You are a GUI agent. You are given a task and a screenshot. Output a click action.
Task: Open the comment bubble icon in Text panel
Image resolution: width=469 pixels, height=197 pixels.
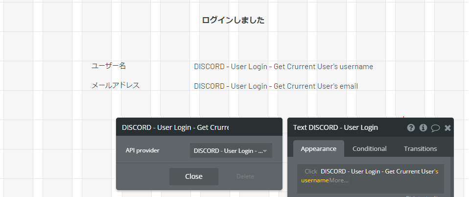[435, 128]
